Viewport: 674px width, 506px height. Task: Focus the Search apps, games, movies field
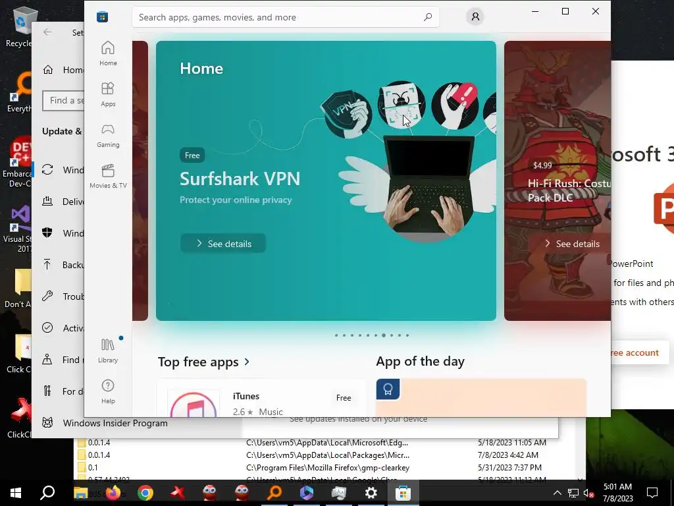tap(286, 17)
